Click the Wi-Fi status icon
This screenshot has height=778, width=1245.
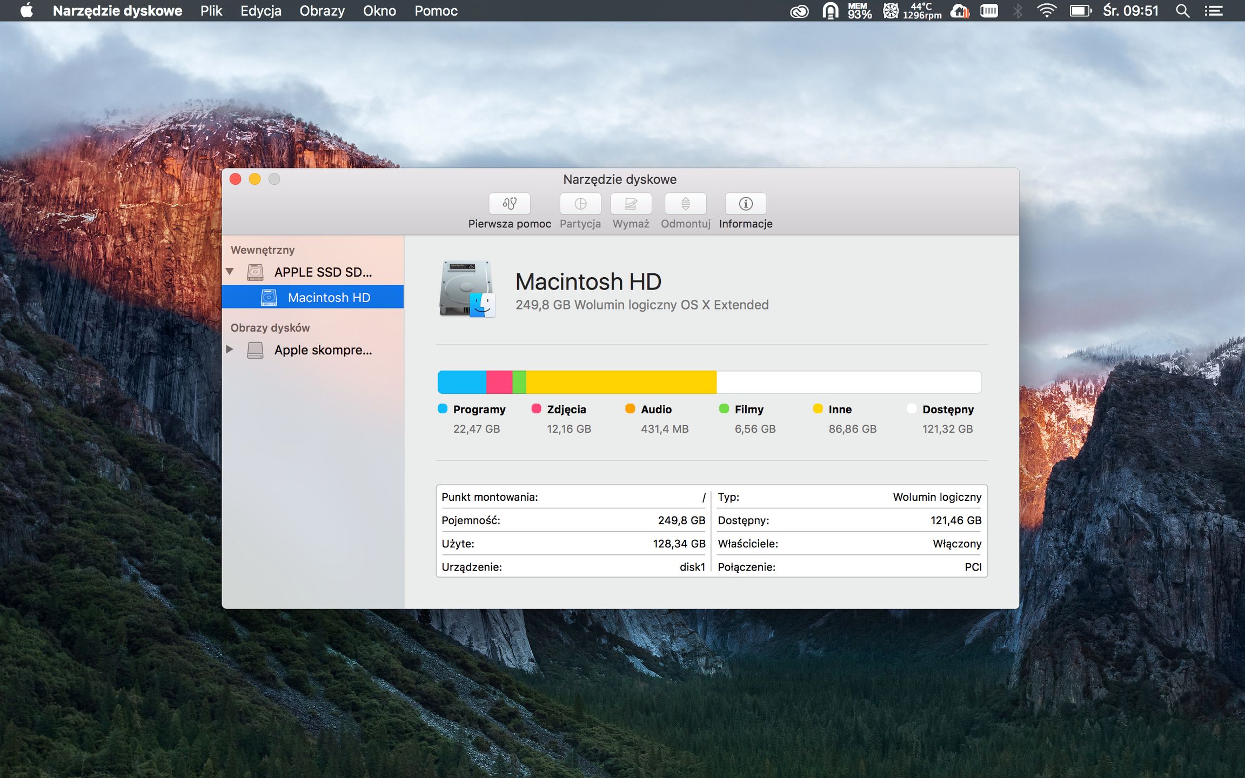[1046, 11]
